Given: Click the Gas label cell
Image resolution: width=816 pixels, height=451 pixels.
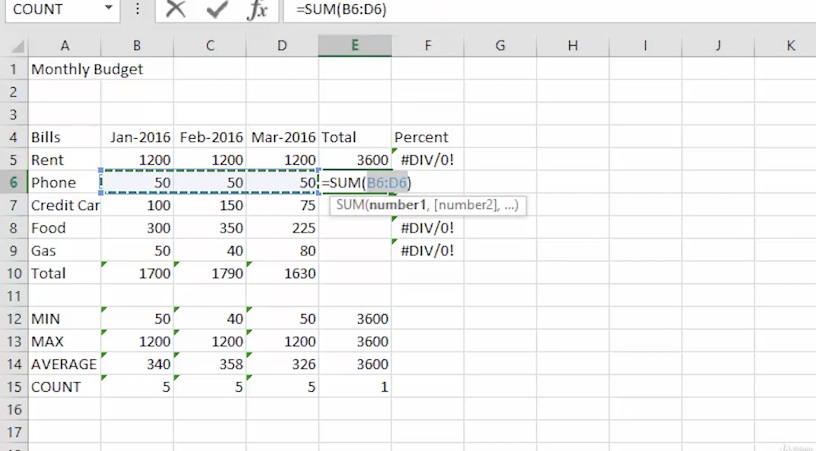Looking at the screenshot, I should [65, 250].
